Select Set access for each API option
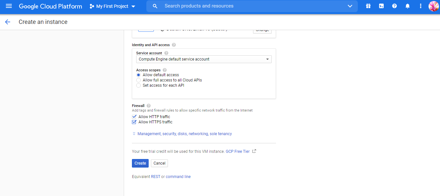This screenshot has width=440, height=196. tap(138, 85)
